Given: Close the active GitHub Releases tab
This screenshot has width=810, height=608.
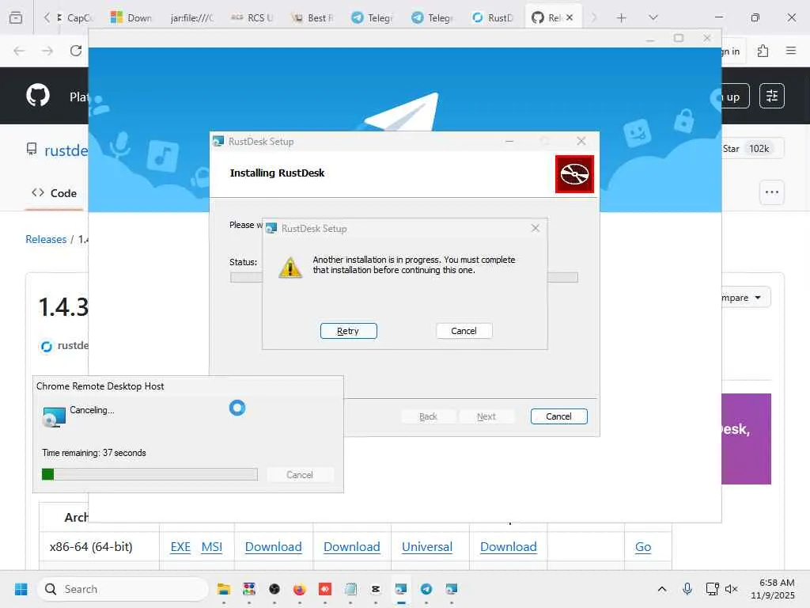Looking at the screenshot, I should click(570, 17).
